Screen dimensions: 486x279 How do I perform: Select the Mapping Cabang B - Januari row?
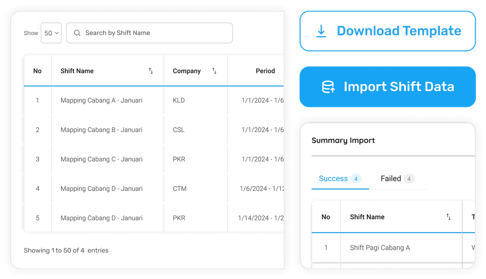point(101,130)
